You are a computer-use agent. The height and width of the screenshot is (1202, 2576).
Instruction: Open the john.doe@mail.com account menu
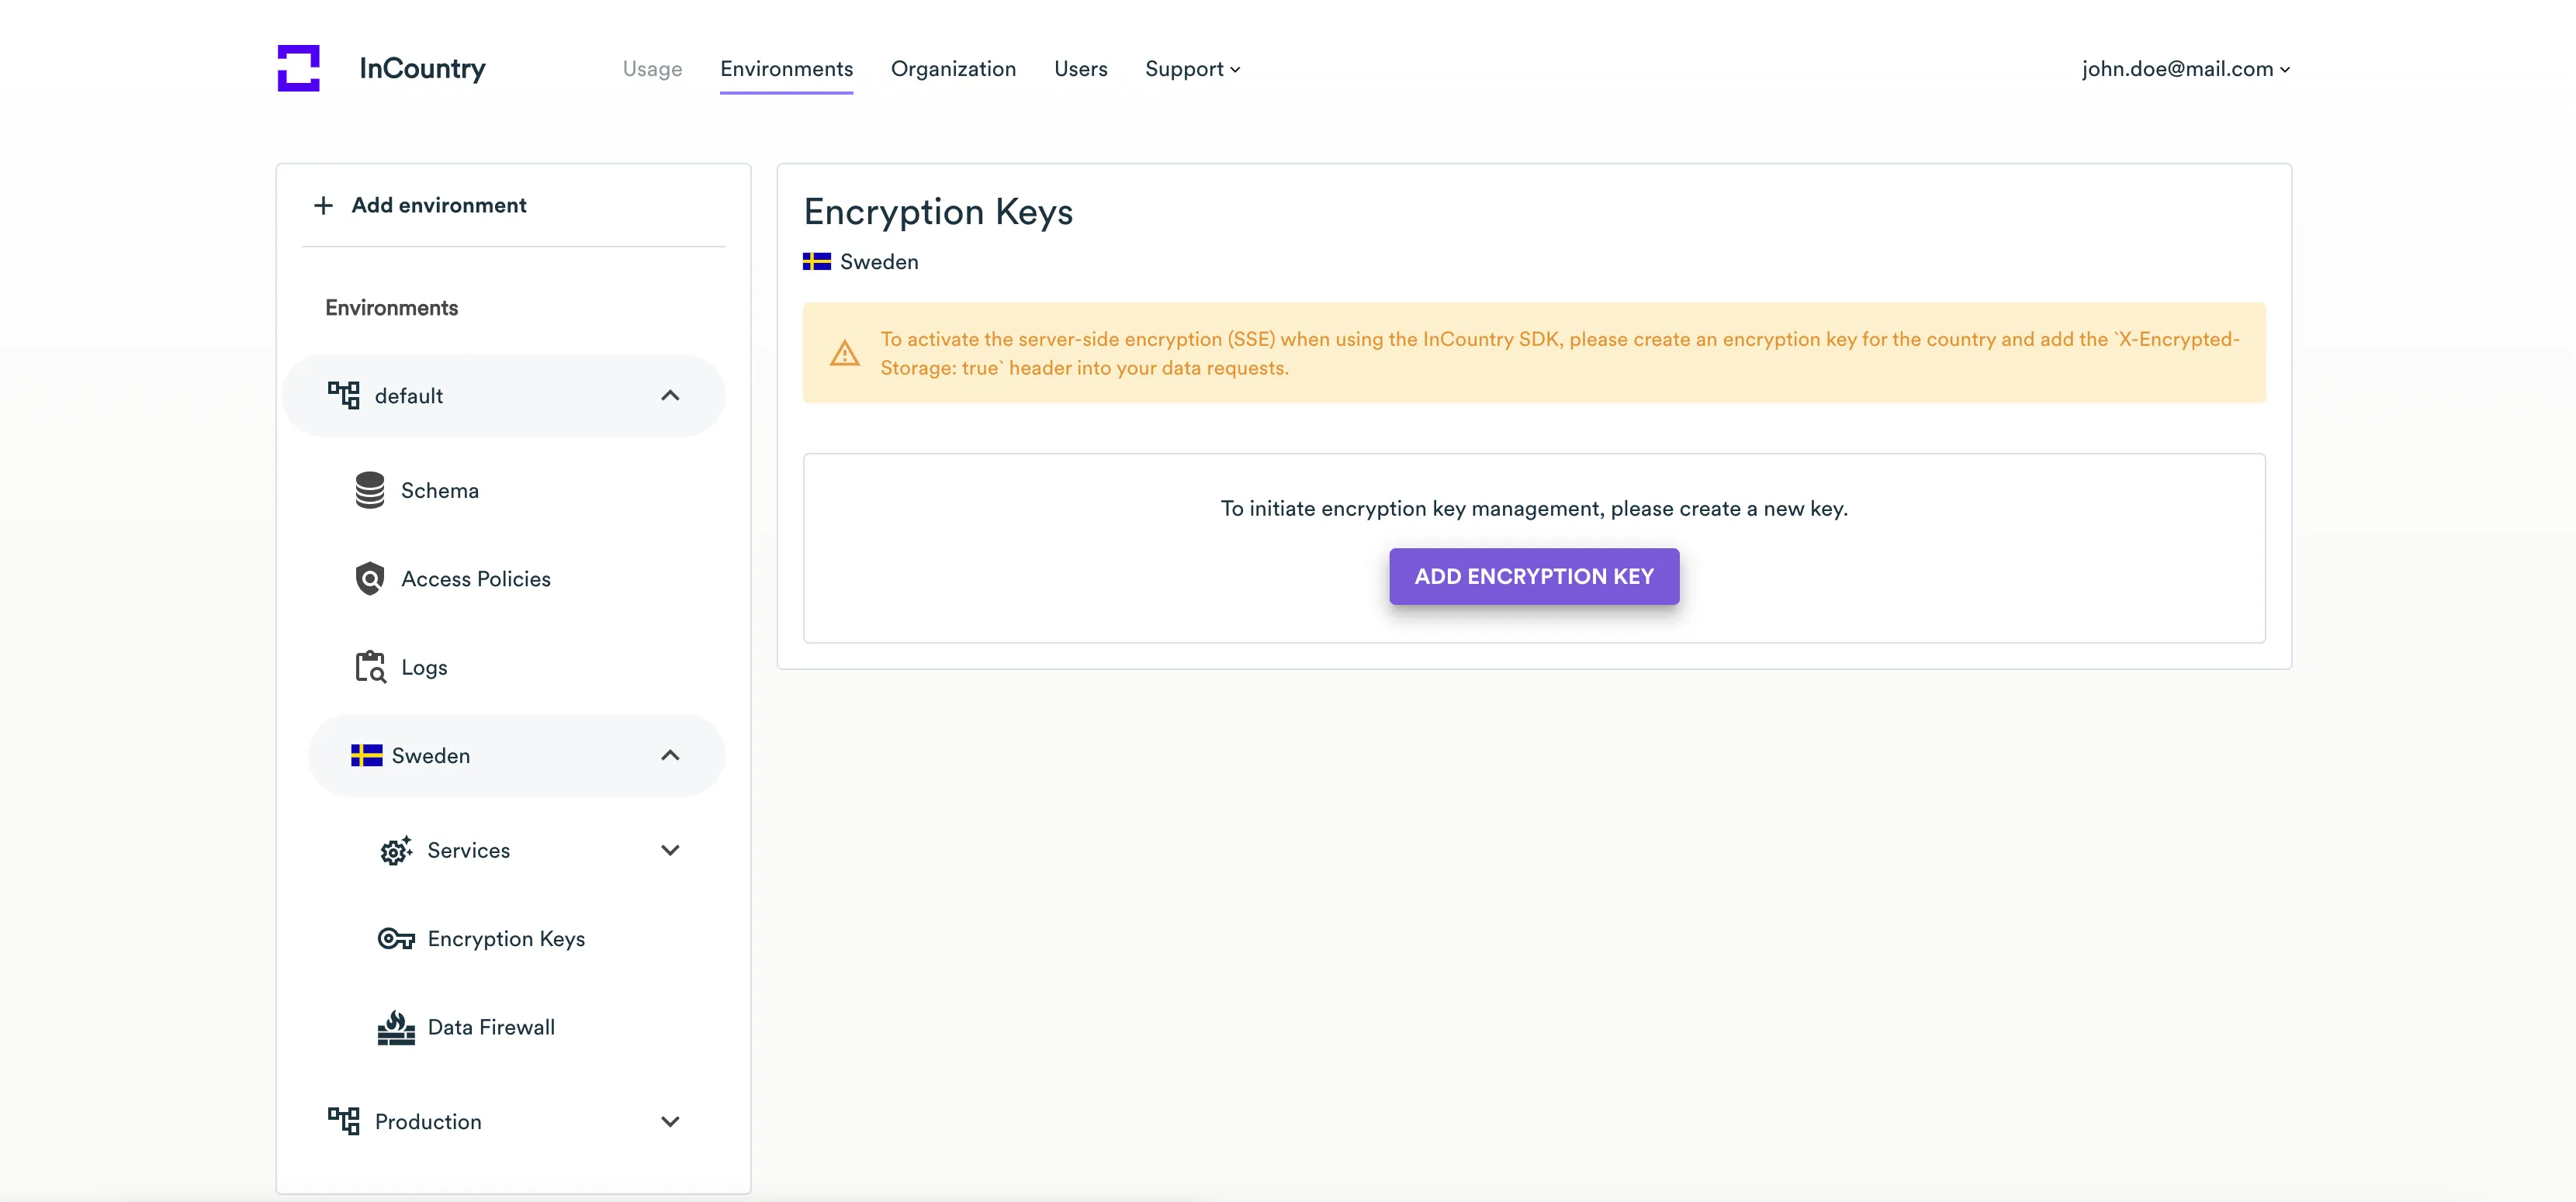[x=2185, y=69]
